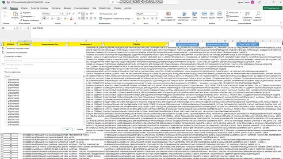Toggle Underline (Ч) formatting
283x159 pixels.
pyautogui.click(x=52, y=19)
